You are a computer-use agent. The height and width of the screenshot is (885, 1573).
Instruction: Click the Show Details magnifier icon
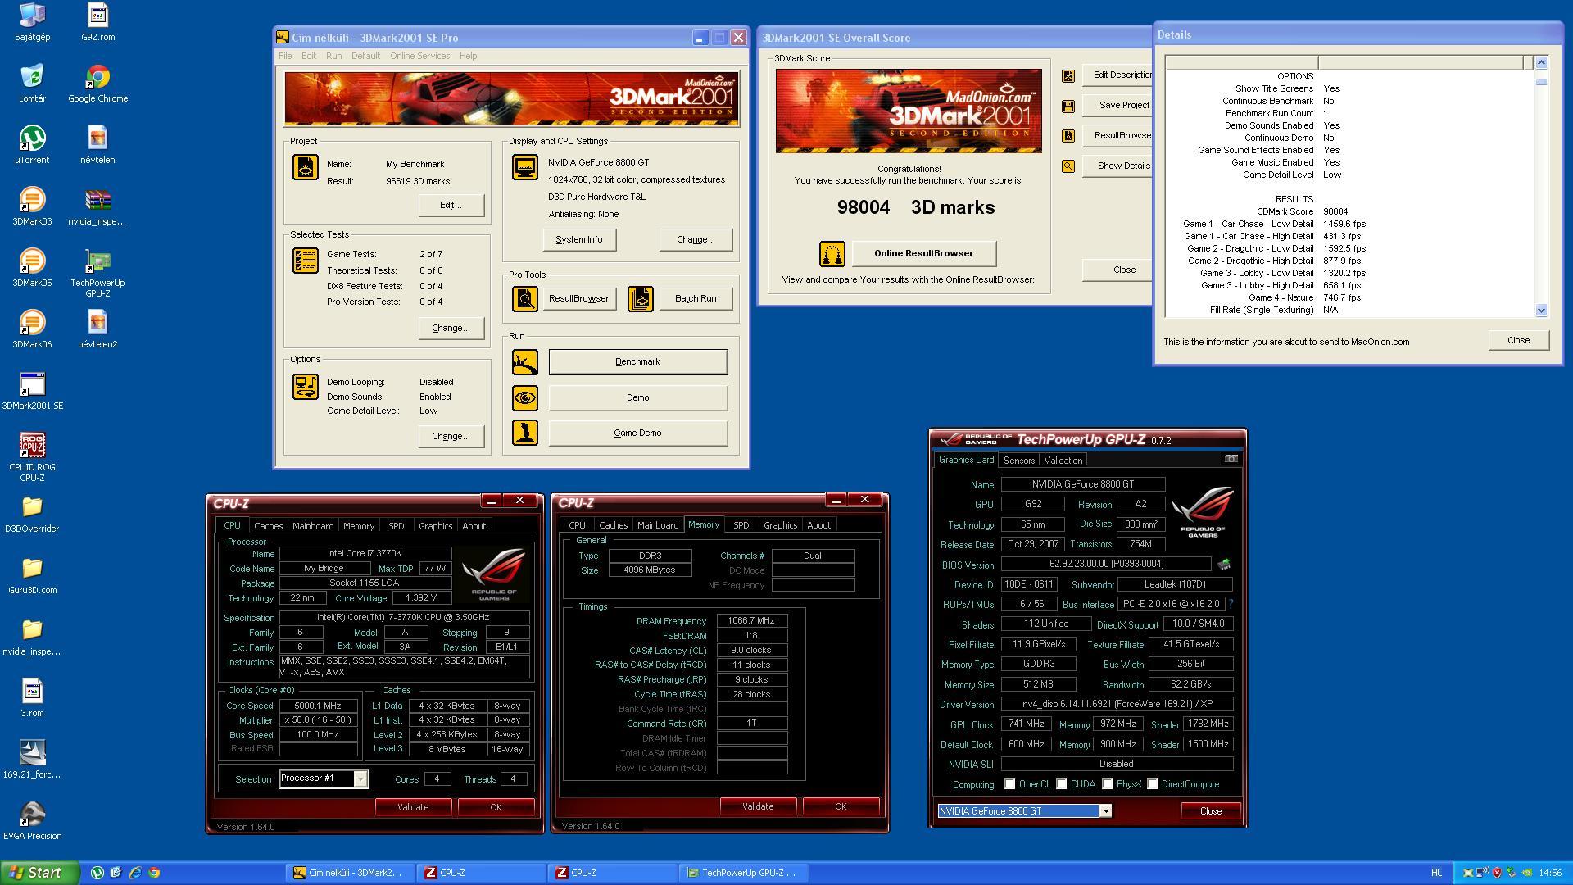coord(1068,166)
